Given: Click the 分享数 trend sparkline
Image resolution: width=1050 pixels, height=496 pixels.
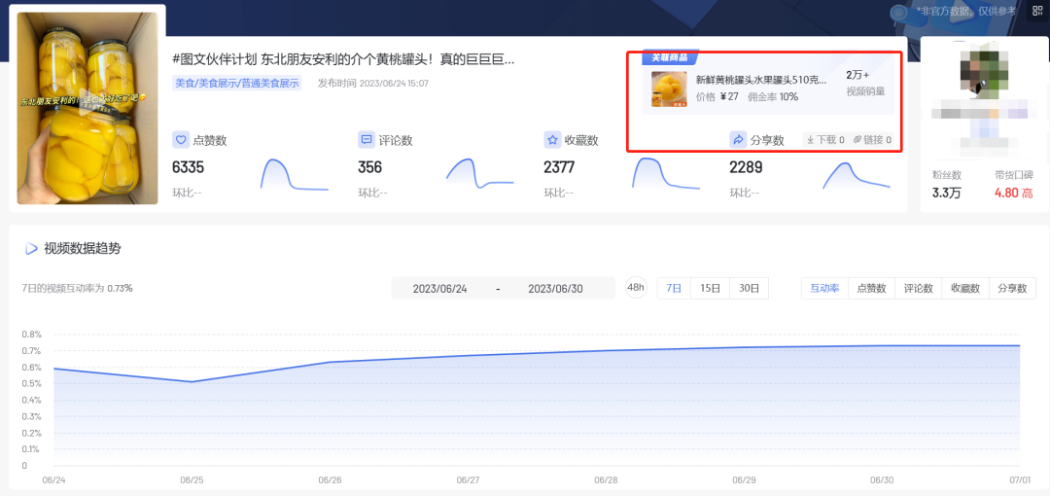Looking at the screenshot, I should (x=857, y=175).
